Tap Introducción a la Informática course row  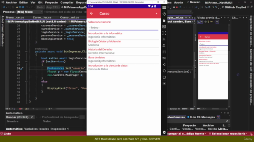point(123,35)
